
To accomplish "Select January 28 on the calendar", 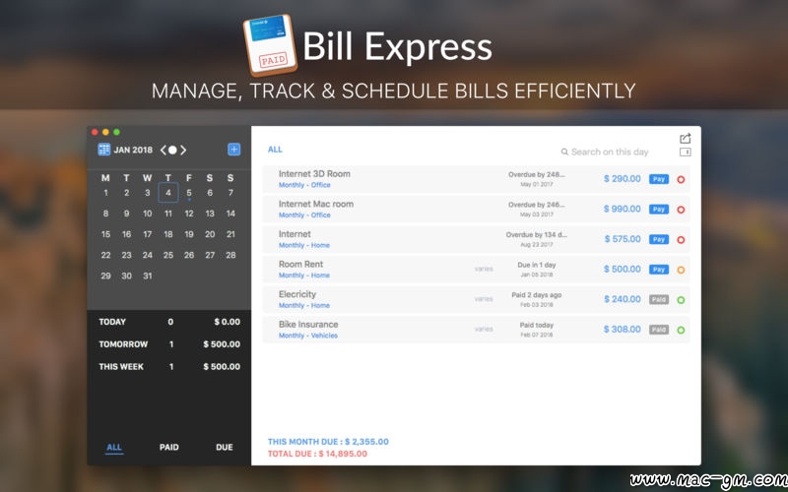I will (x=230, y=255).
